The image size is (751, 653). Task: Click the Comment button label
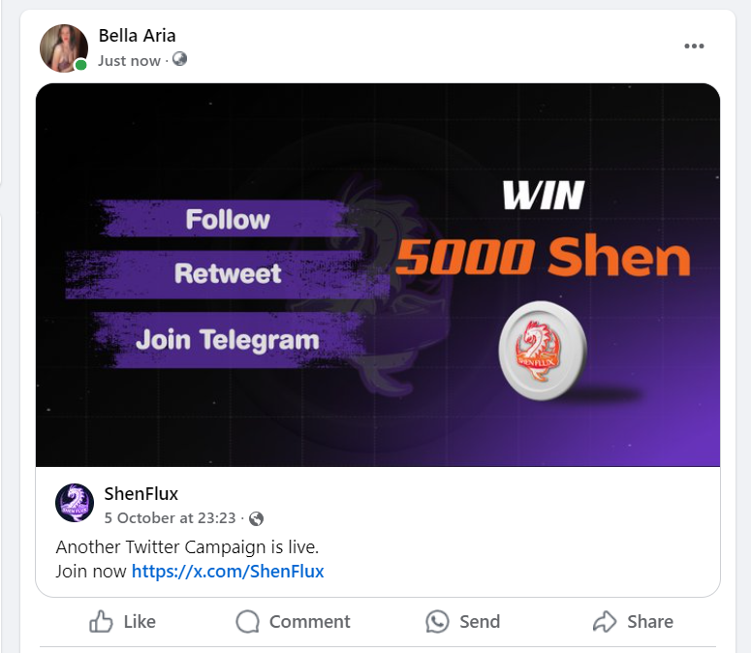(x=310, y=621)
